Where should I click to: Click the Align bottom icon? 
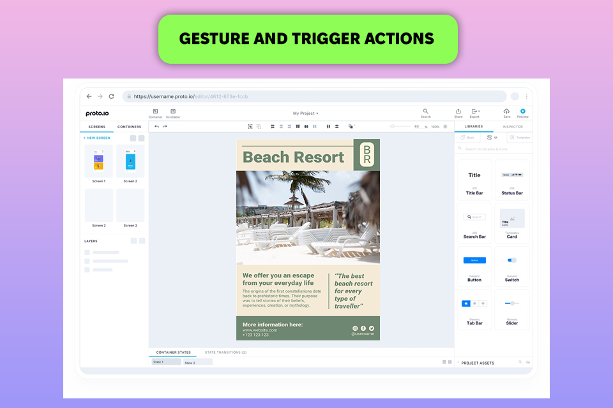(315, 126)
